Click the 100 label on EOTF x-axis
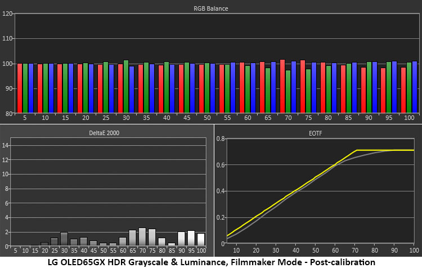 414,251
